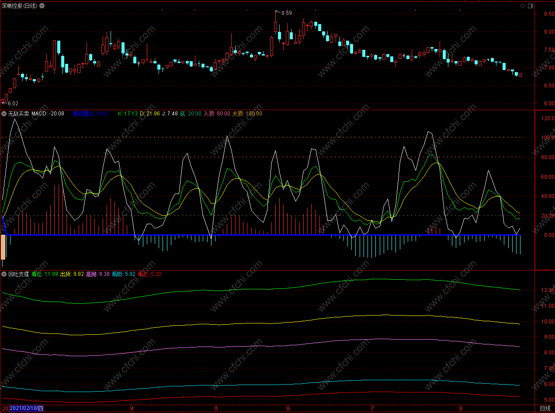Click month 4 on the time axis
Screen dimensions: 555x413
click(x=132, y=408)
